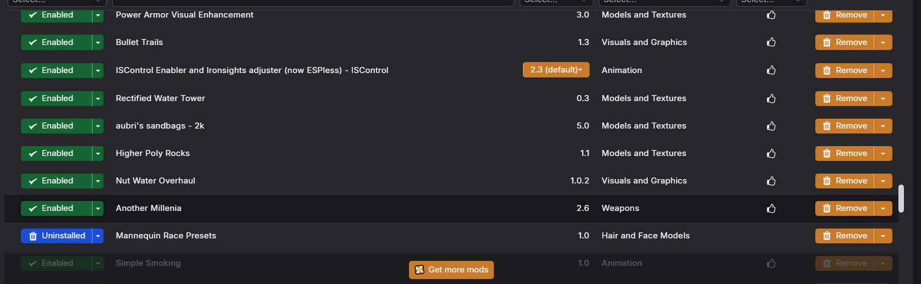Endorse the ISControl Enabler mod
Viewport: 921px width, 284px height.
click(771, 70)
